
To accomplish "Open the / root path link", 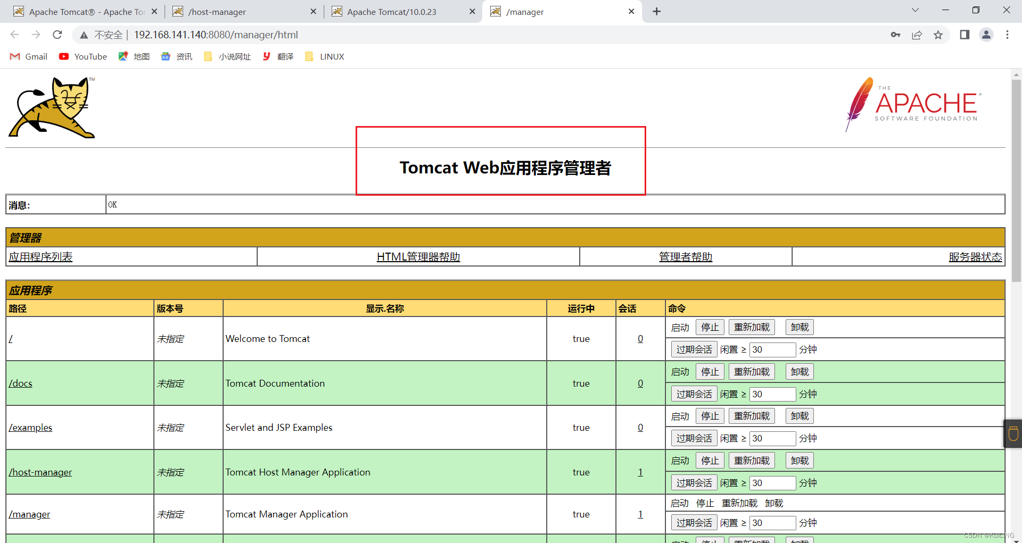I will (11, 339).
